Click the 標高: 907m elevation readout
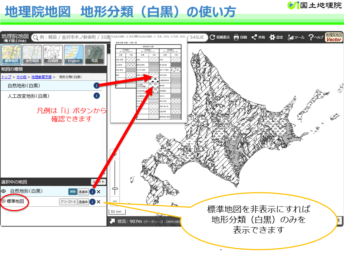 pos(129,221)
